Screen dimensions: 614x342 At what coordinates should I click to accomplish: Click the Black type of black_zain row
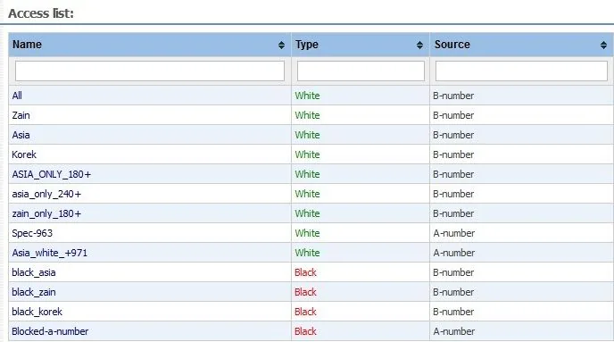tap(305, 292)
